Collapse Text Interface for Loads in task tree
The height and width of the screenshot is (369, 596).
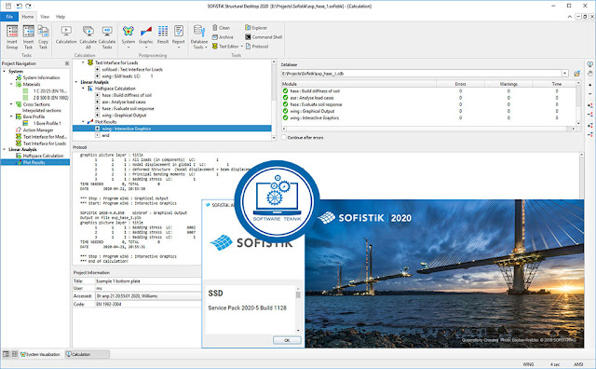click(x=83, y=62)
